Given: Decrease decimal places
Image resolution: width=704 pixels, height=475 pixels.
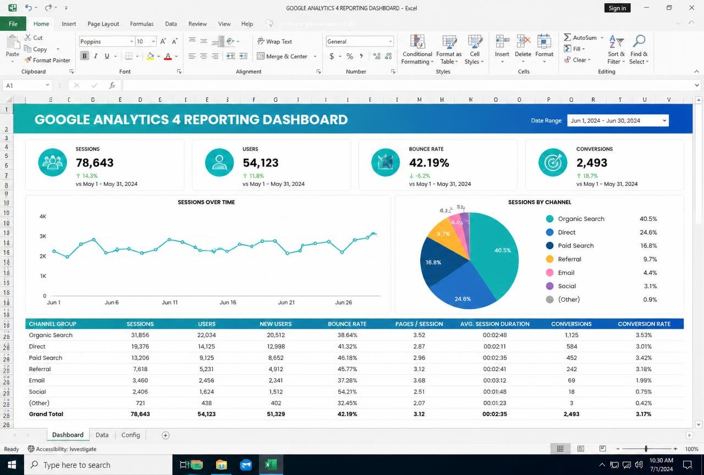Looking at the screenshot, I should [x=388, y=56].
